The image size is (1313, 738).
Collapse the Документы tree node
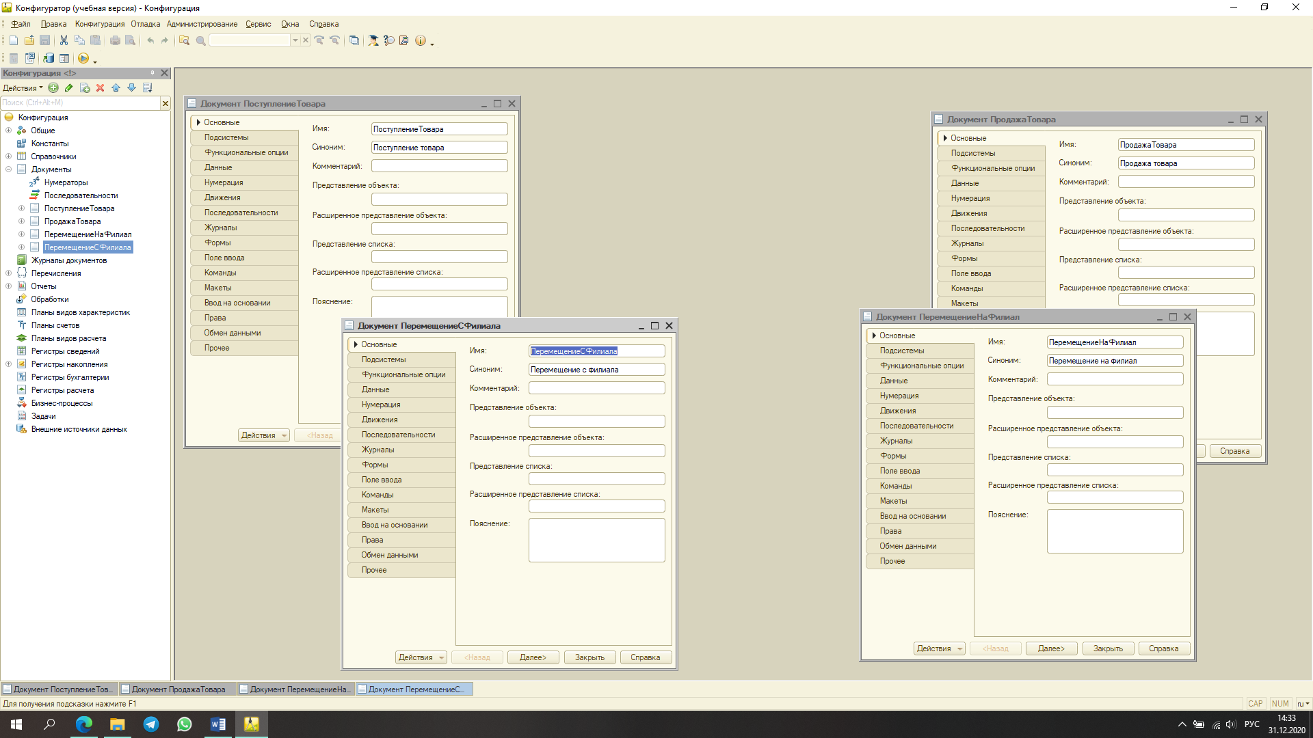click(8, 169)
